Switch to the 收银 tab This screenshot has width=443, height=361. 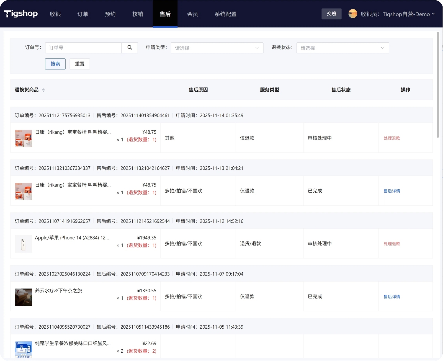[x=55, y=14]
